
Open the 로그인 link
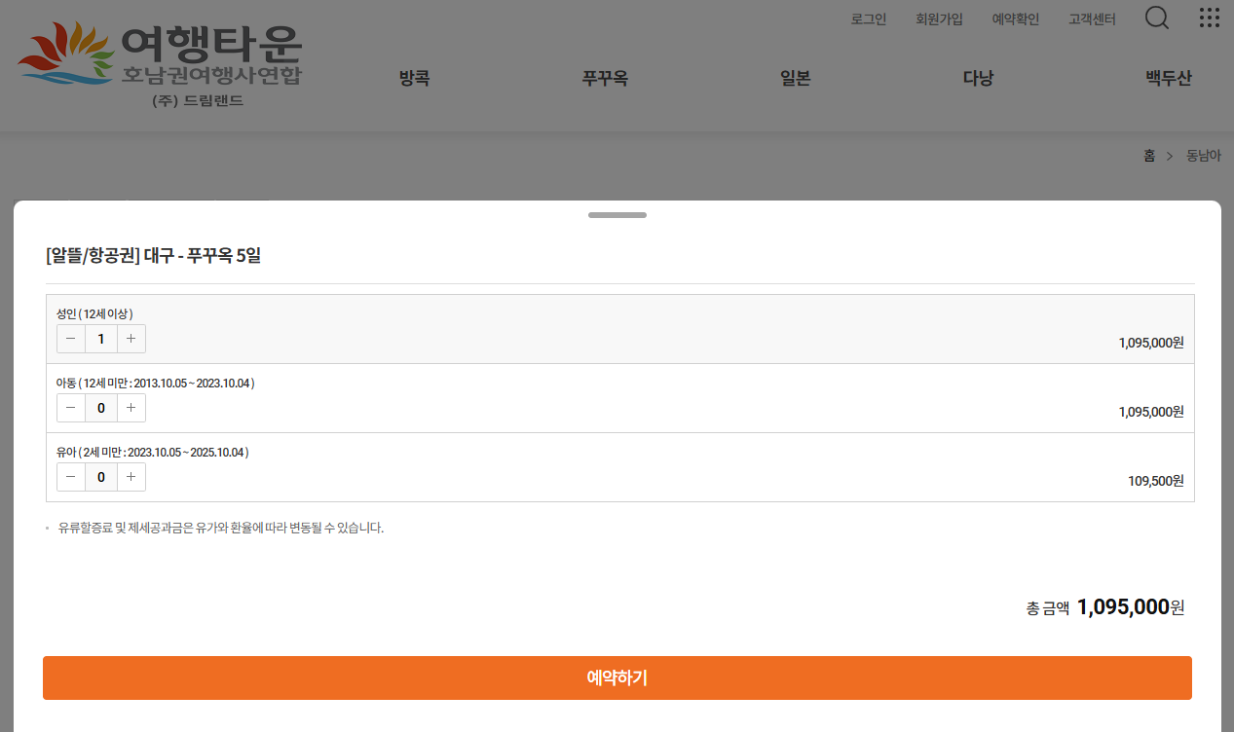[868, 19]
